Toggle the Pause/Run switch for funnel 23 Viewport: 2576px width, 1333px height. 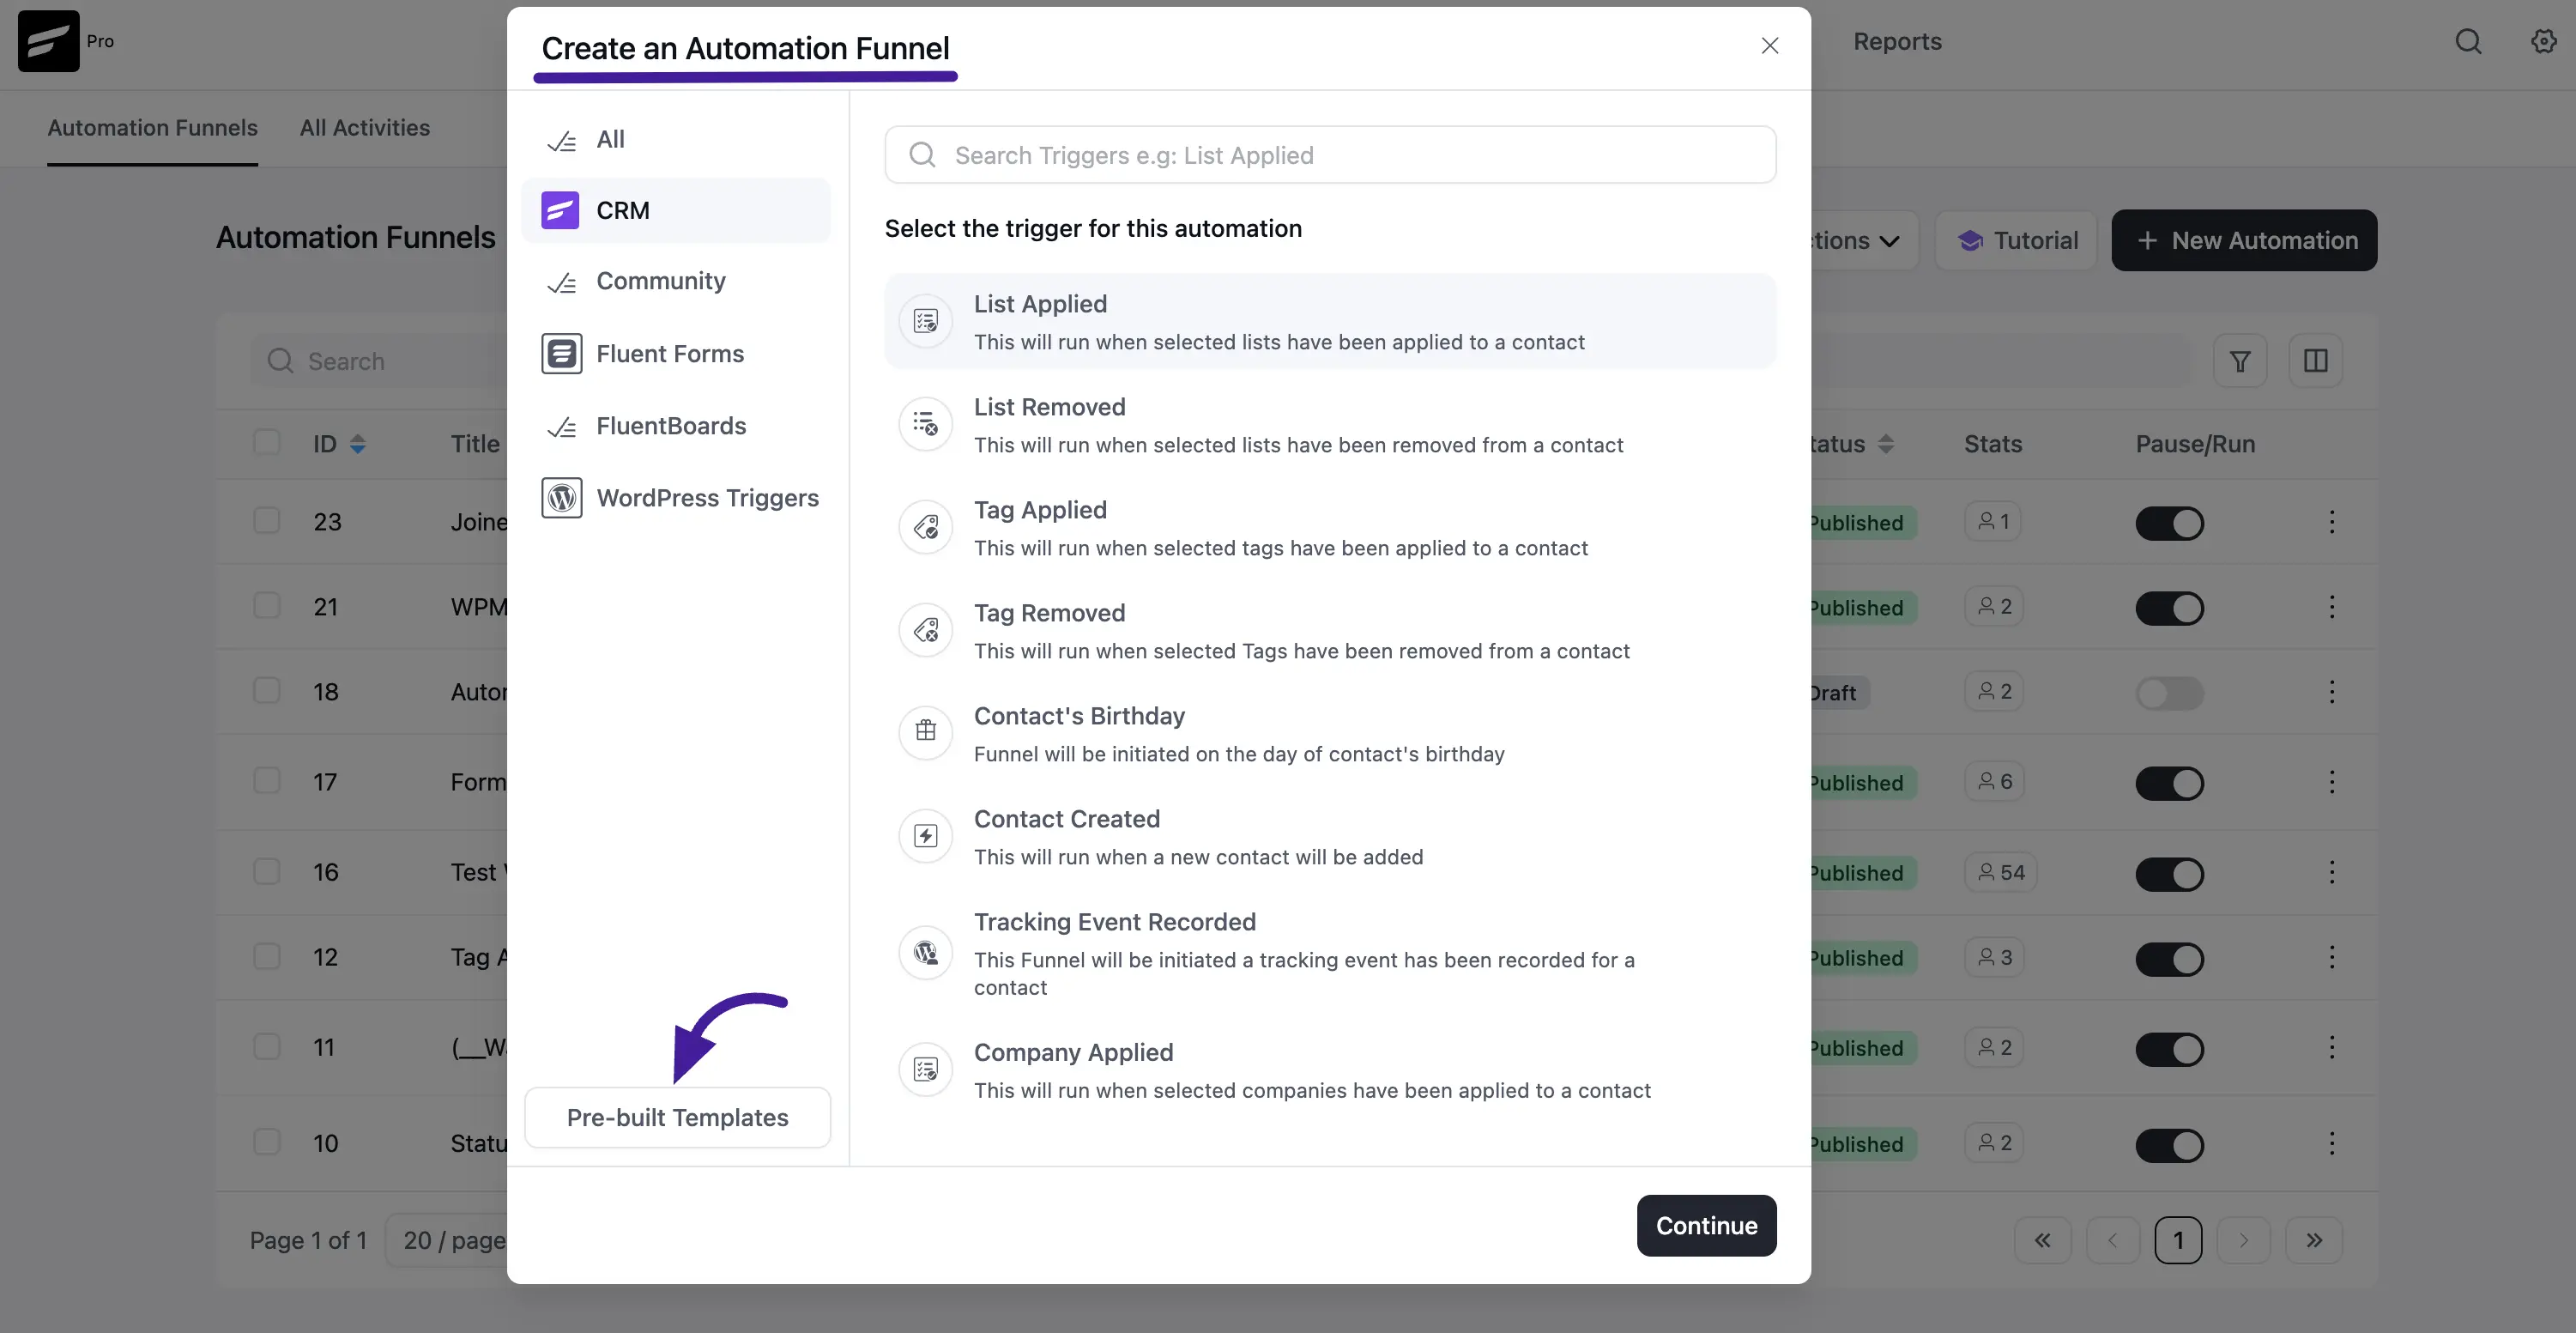click(2170, 523)
